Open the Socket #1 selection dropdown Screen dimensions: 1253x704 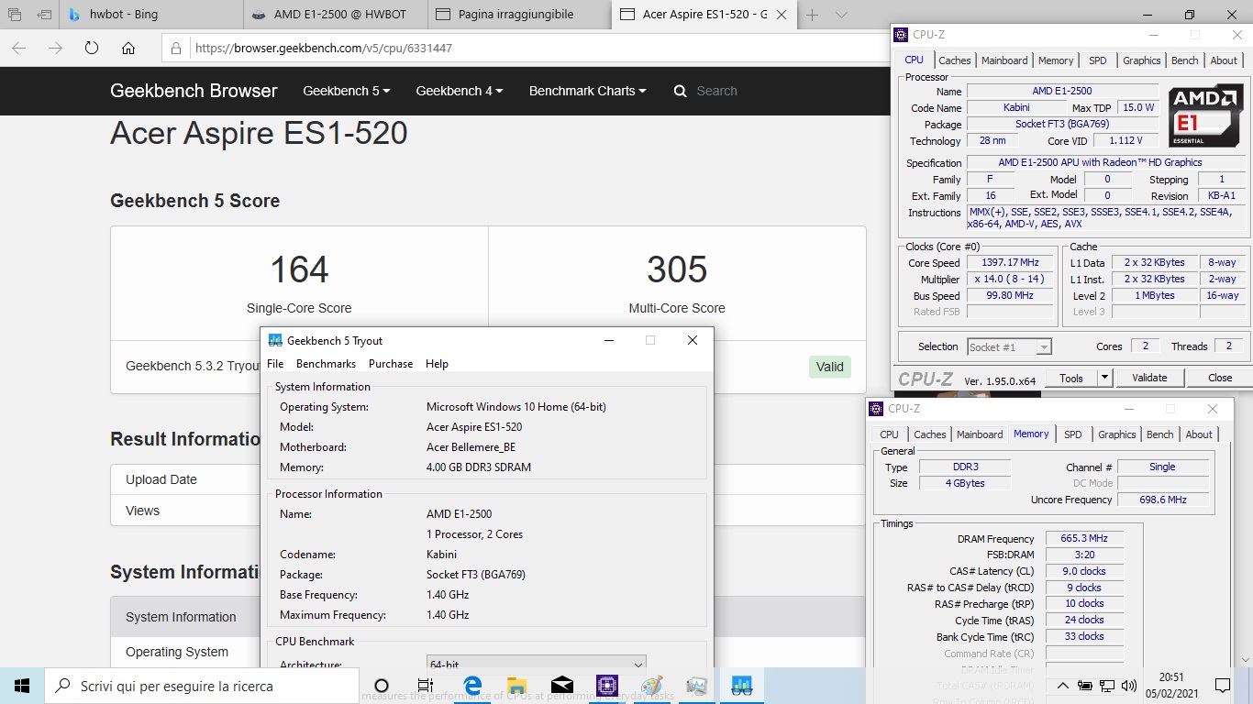1009,346
